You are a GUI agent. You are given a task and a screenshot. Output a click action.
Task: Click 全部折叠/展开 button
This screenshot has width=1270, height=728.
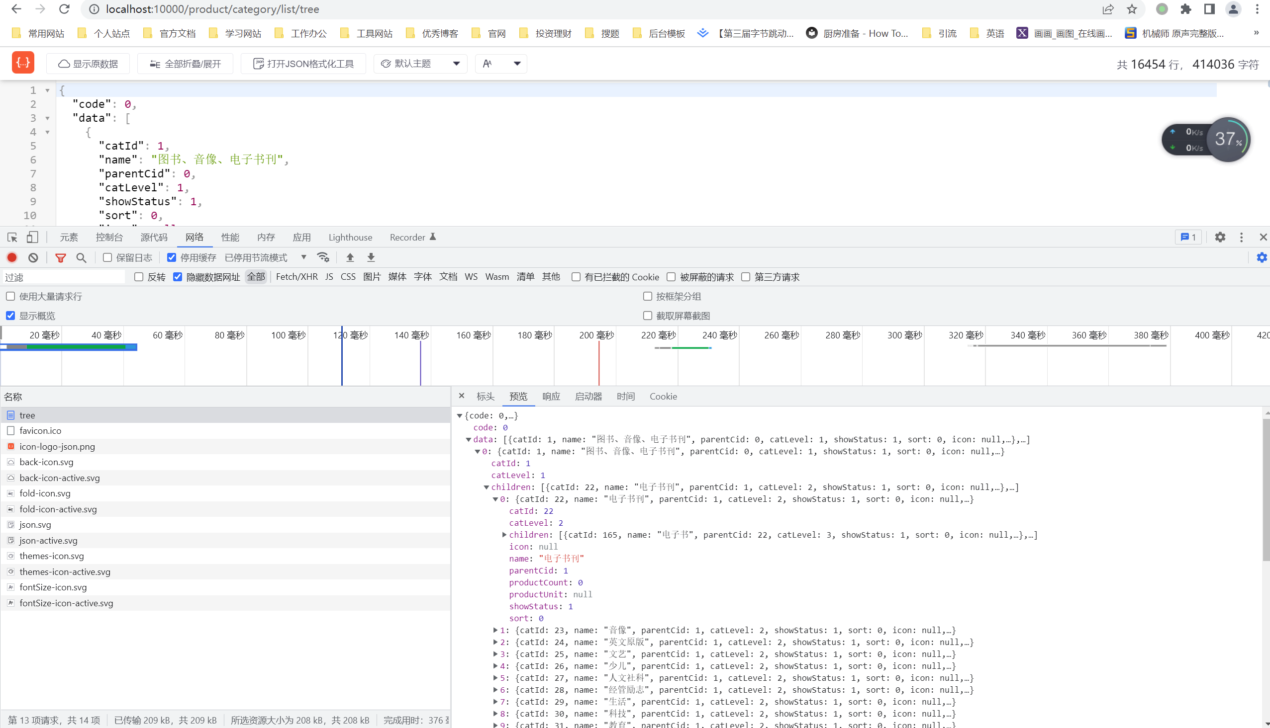185,64
